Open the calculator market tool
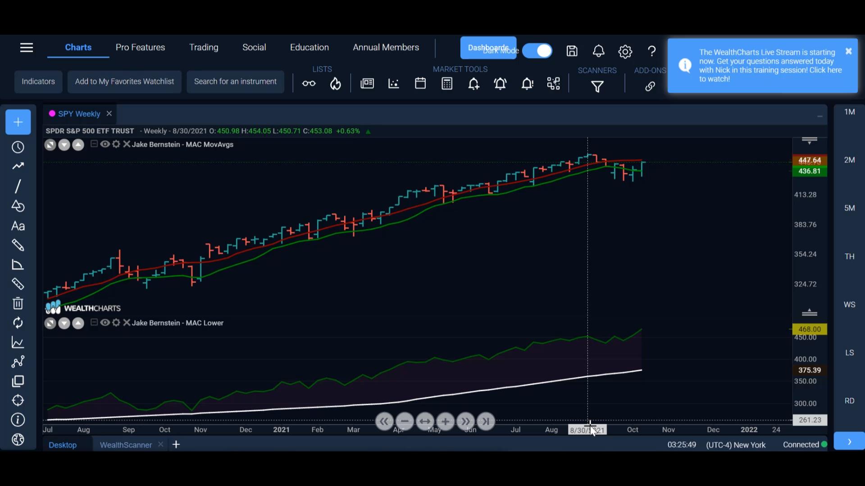The height and width of the screenshot is (486, 865). 447,84
